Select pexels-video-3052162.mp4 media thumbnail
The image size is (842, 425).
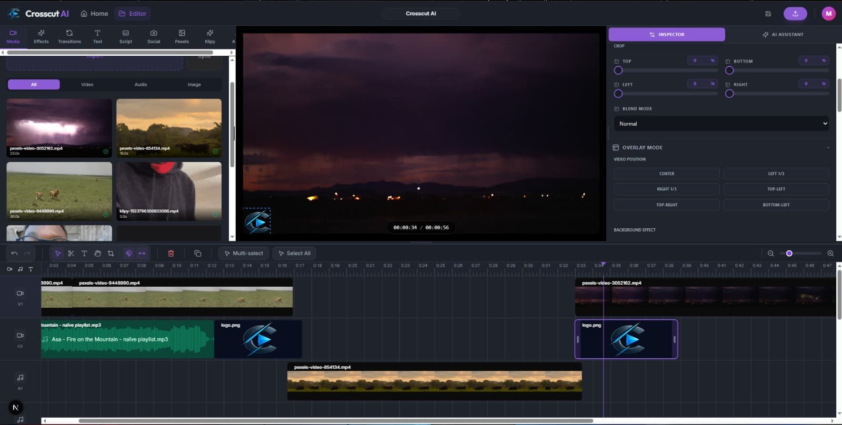point(59,128)
